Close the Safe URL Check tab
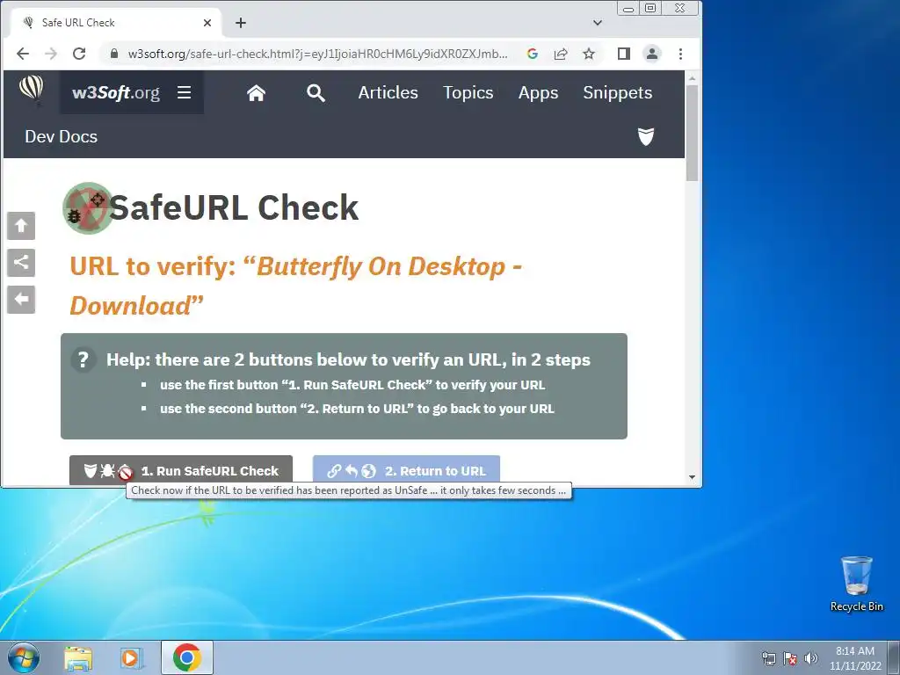Viewport: 900px width, 675px height. click(207, 22)
